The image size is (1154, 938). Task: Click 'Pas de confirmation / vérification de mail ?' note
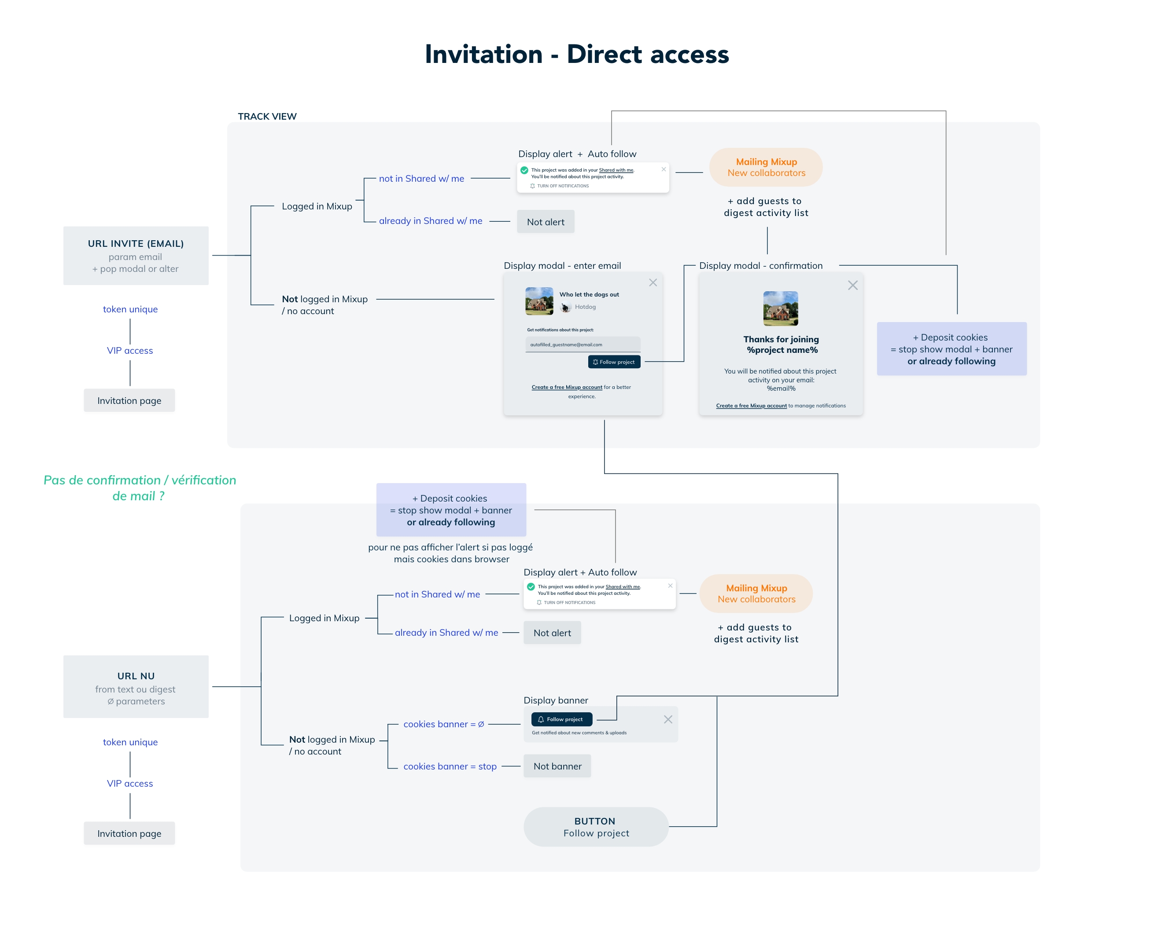click(x=140, y=488)
